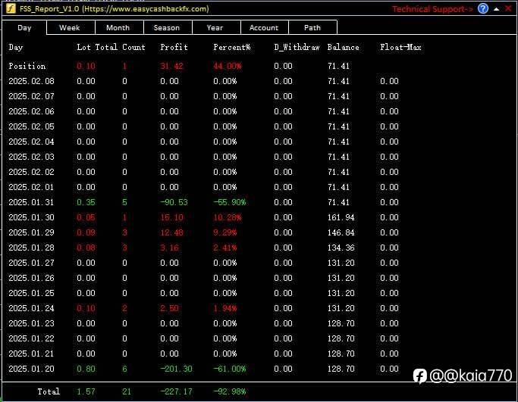The height and width of the screenshot is (402, 518).
Task: Click Position percent 44.00%
Action: pyautogui.click(x=228, y=66)
